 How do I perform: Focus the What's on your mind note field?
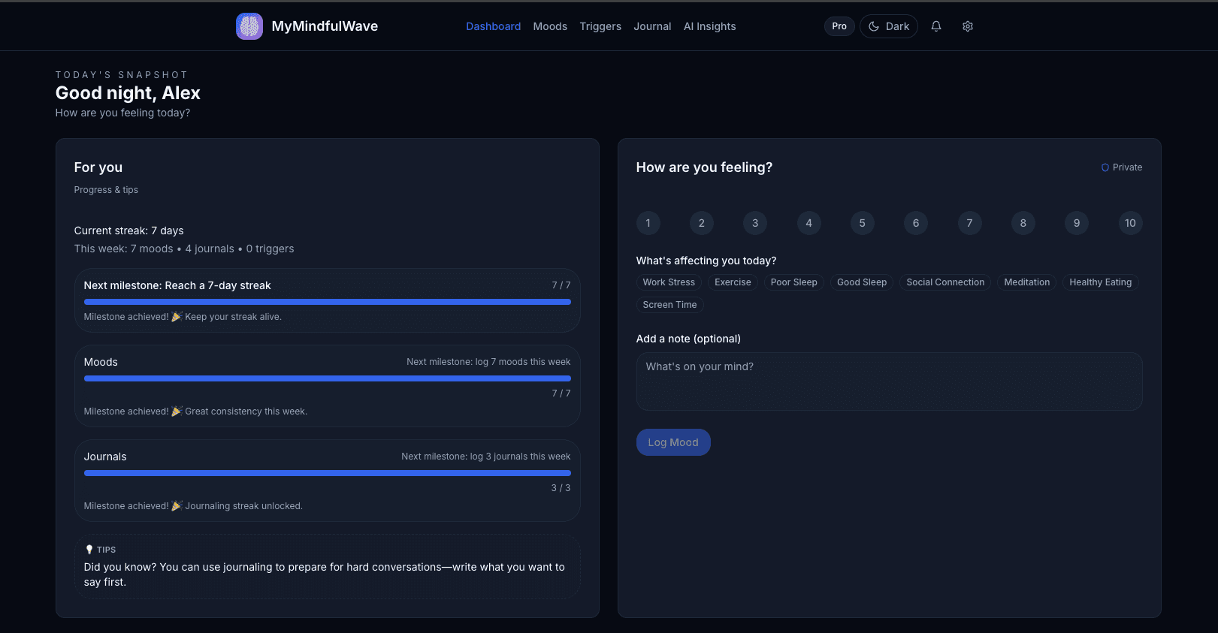[890, 381]
